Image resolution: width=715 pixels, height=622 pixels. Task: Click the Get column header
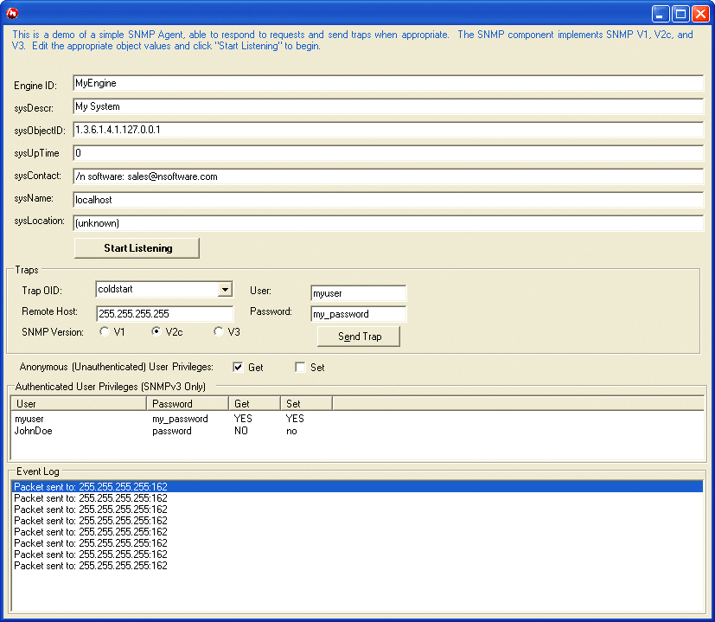pos(254,404)
